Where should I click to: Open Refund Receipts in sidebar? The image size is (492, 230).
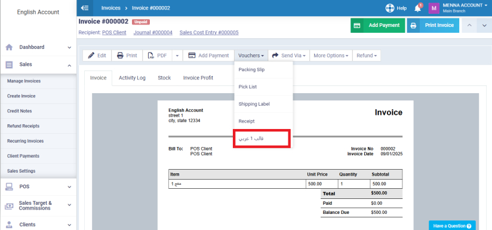coord(38,126)
